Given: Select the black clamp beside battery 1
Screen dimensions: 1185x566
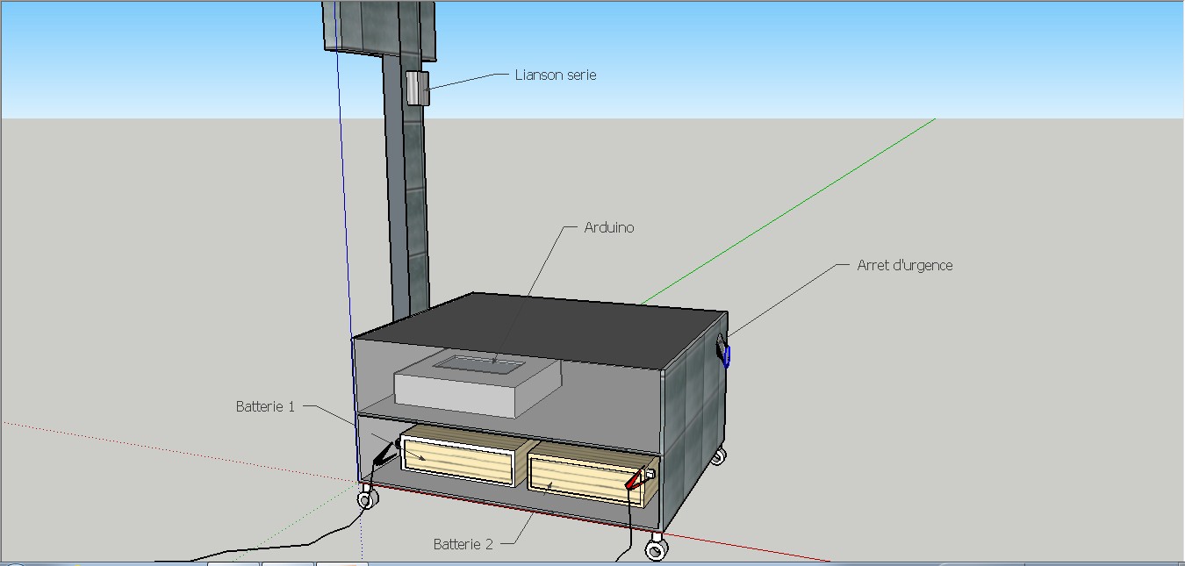Looking at the screenshot, I should pyautogui.click(x=384, y=454).
